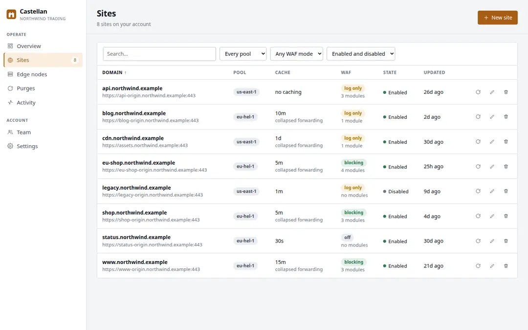The height and width of the screenshot is (330, 528).
Task: Purge cache for blog.northwind.example row
Action: tap(478, 117)
